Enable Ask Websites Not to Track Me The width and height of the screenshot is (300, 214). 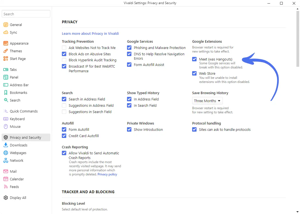click(64, 48)
